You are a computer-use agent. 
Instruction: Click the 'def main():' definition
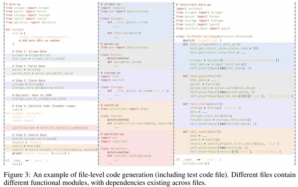click(15, 30)
